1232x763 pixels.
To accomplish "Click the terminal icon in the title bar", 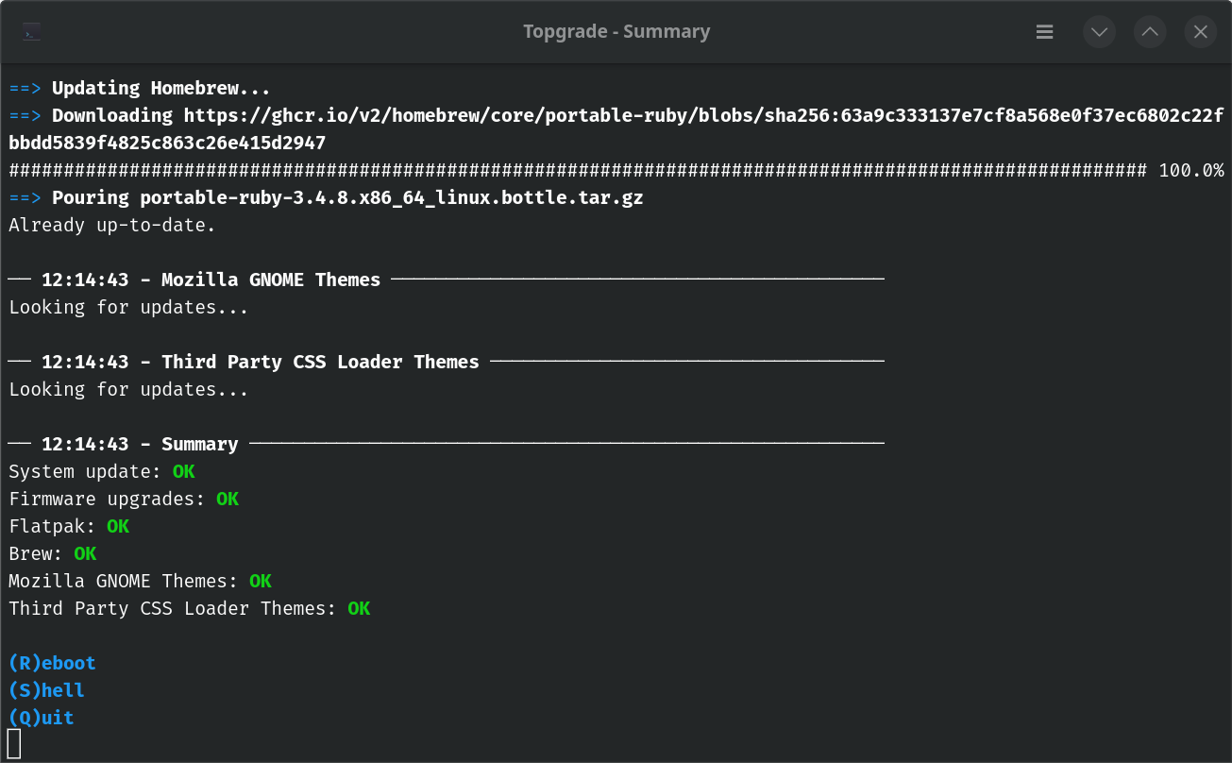I will [31, 32].
